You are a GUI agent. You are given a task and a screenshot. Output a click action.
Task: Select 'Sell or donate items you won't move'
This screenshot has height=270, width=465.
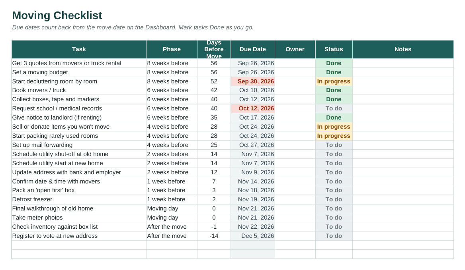(79, 127)
